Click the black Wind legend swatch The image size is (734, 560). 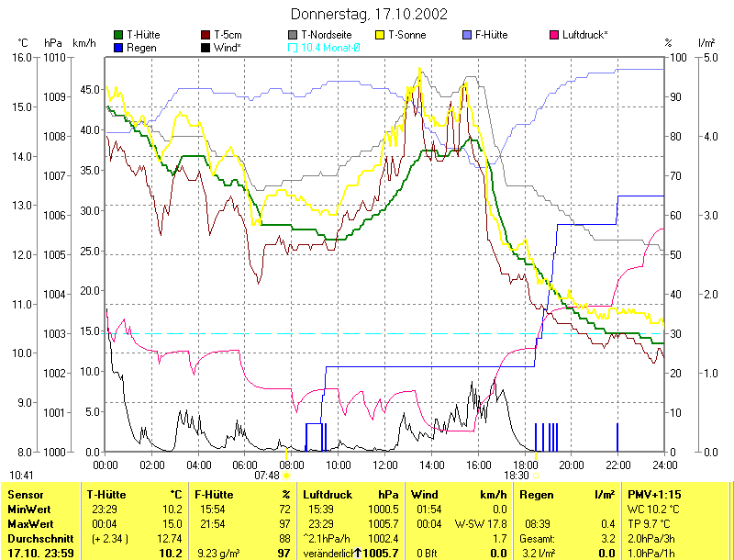click(x=206, y=47)
